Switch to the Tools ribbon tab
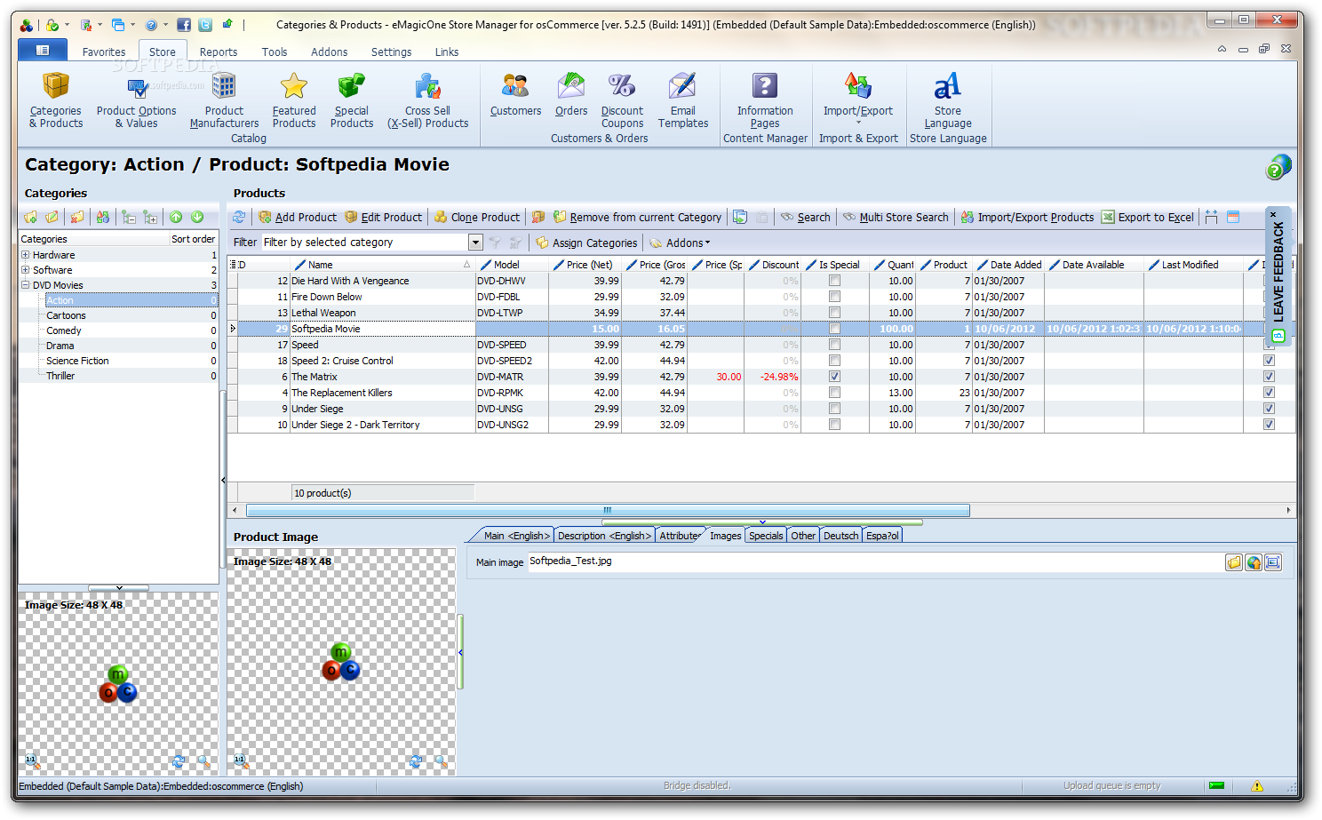This screenshot has height=820, width=1322. click(275, 52)
